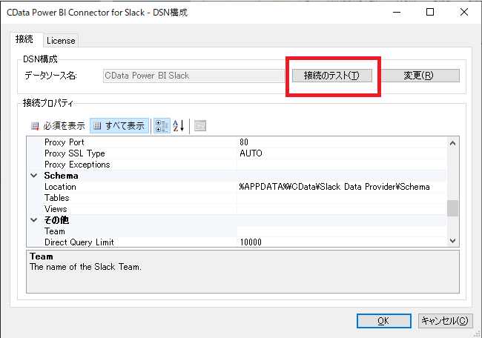Click the AUTO value for SSL Type
This screenshot has height=338, width=482.
click(251, 153)
